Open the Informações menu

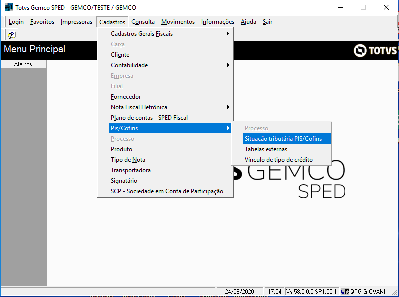[x=218, y=22]
